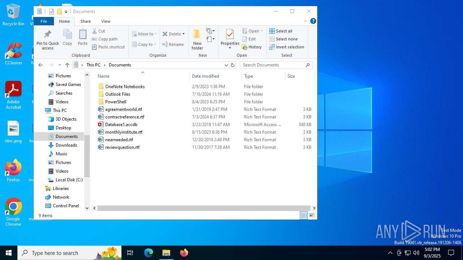Screen dimensions: 463x260
Task: Select the contractreference.rtf file
Action: [x=125, y=117]
